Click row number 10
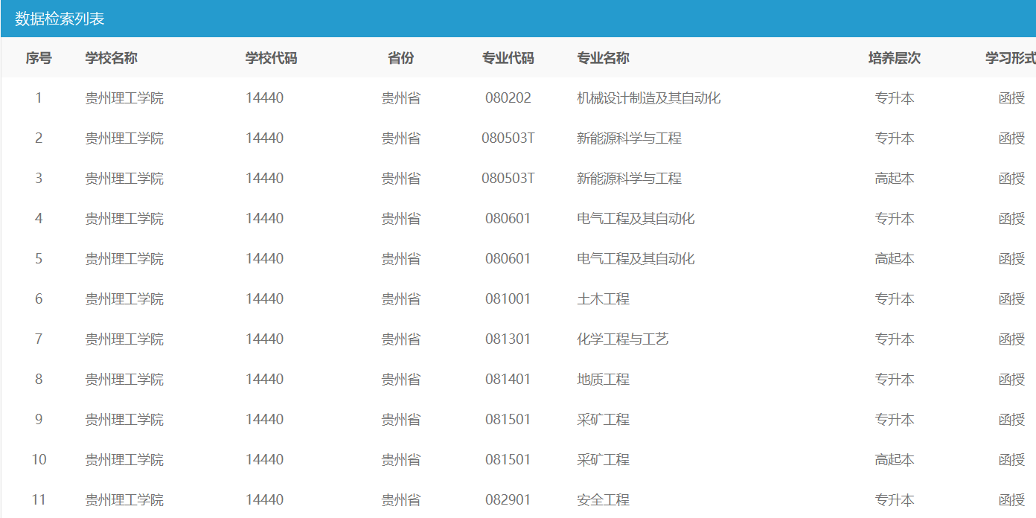The width and height of the screenshot is (1036, 518). tap(39, 460)
